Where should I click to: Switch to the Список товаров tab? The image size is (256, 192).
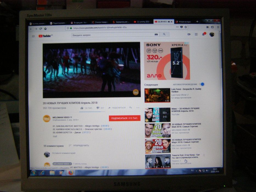[100, 22]
